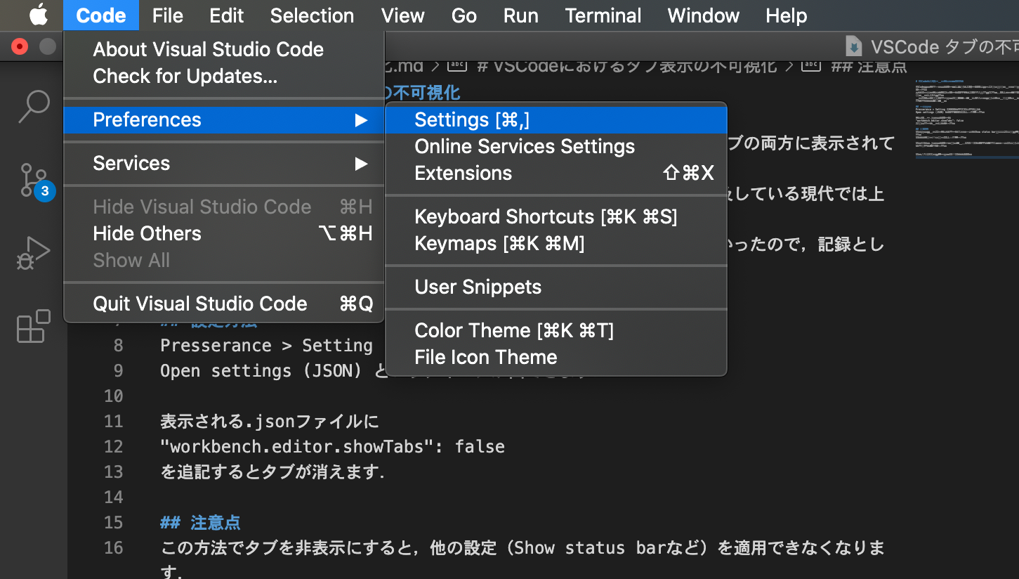Click the editor minimap preview
This screenshot has width=1019, height=579.
click(x=966, y=119)
